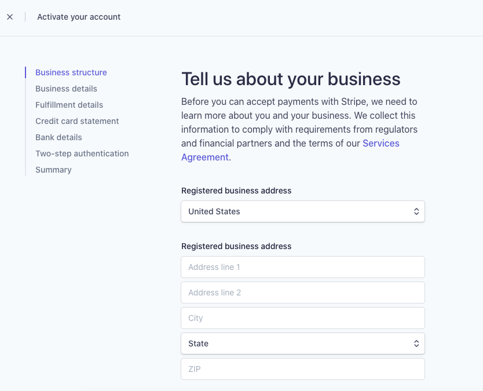Navigate to Business details step
Screen dimensions: 483x391
[66, 89]
